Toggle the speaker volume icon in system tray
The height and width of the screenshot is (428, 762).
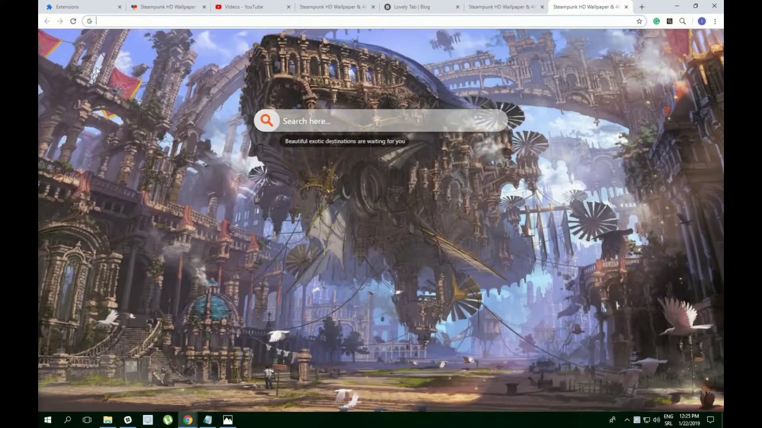655,420
